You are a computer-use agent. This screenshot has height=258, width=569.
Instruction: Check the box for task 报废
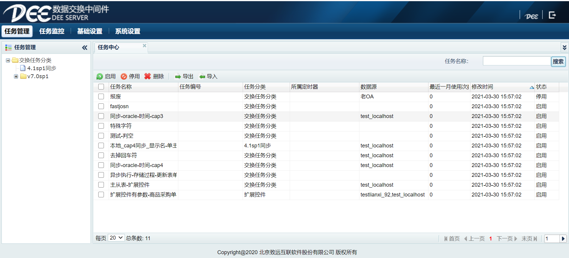coord(101,97)
